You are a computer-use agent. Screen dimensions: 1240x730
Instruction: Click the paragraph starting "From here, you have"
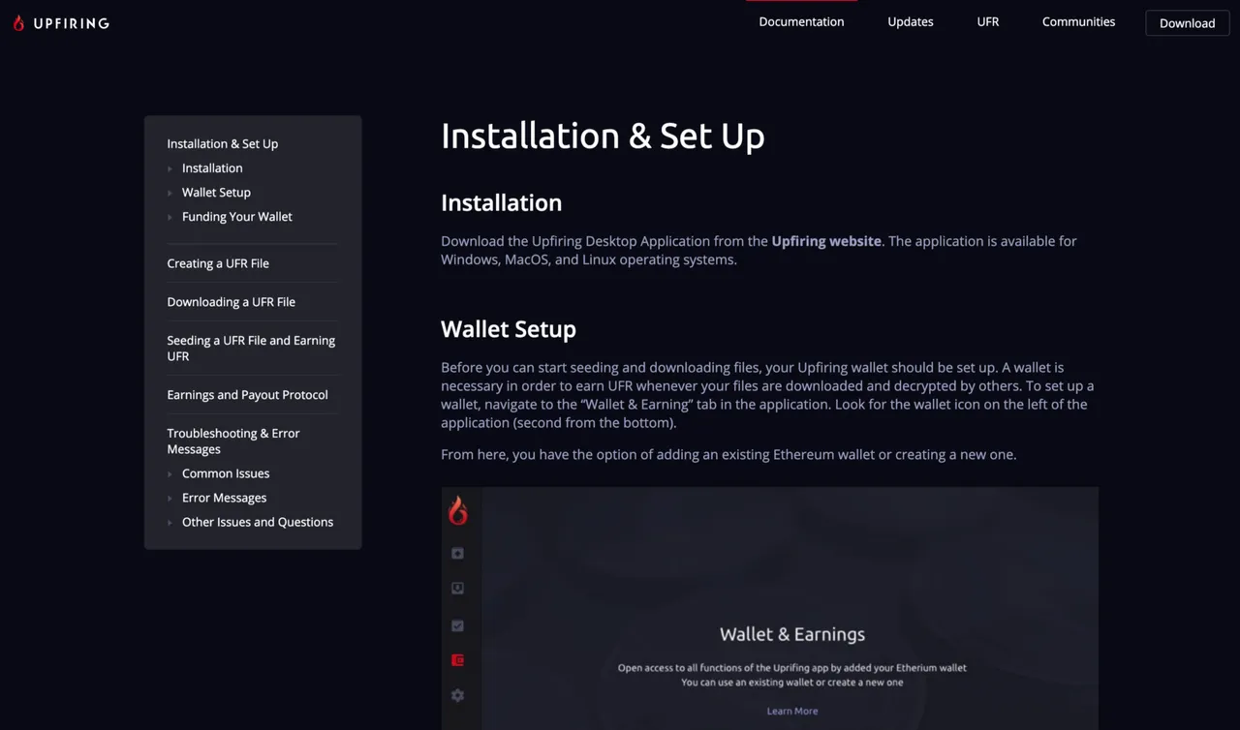coord(728,454)
